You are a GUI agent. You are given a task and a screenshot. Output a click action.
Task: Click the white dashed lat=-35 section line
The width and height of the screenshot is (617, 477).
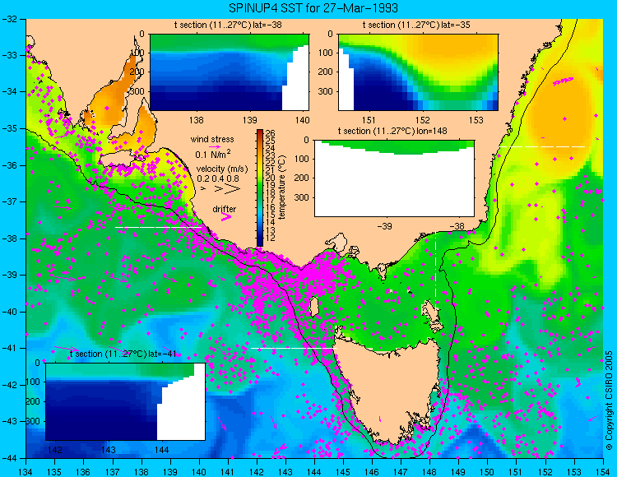[542, 146]
